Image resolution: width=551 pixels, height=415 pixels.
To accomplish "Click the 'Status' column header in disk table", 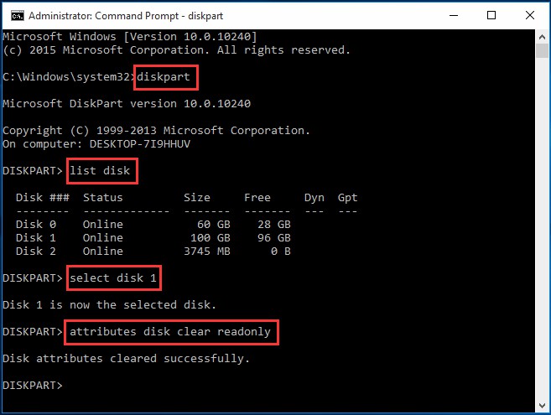I will [x=102, y=198].
